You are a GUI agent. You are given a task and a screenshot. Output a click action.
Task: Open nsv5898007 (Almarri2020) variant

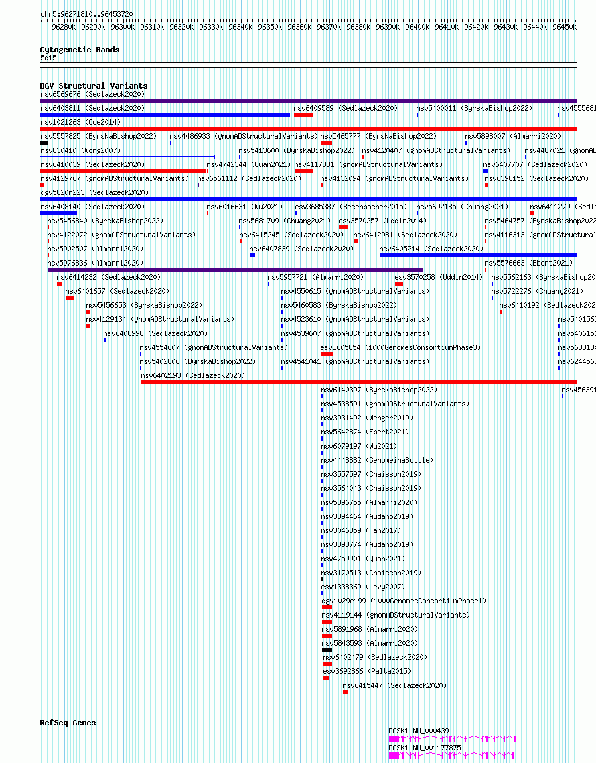(x=513, y=136)
